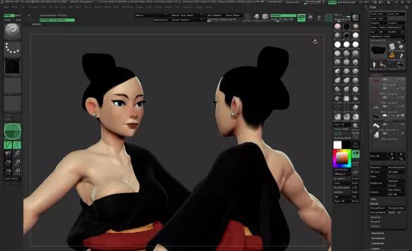Expand the Split section

373,199
